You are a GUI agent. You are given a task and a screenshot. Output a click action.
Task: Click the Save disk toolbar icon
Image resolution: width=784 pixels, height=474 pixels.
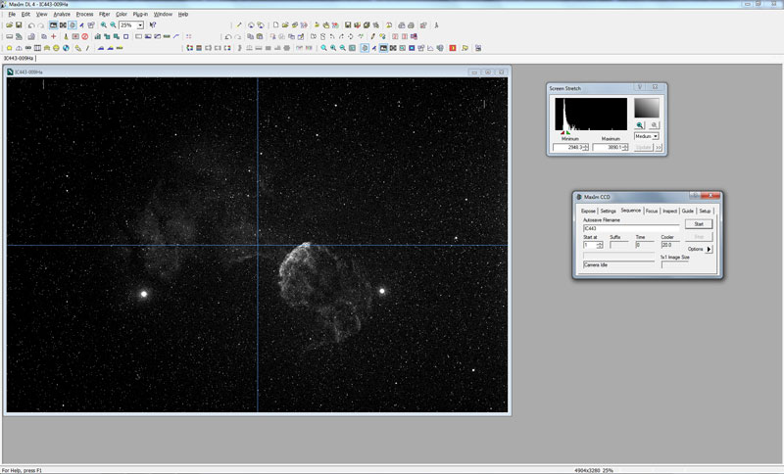[20, 24]
